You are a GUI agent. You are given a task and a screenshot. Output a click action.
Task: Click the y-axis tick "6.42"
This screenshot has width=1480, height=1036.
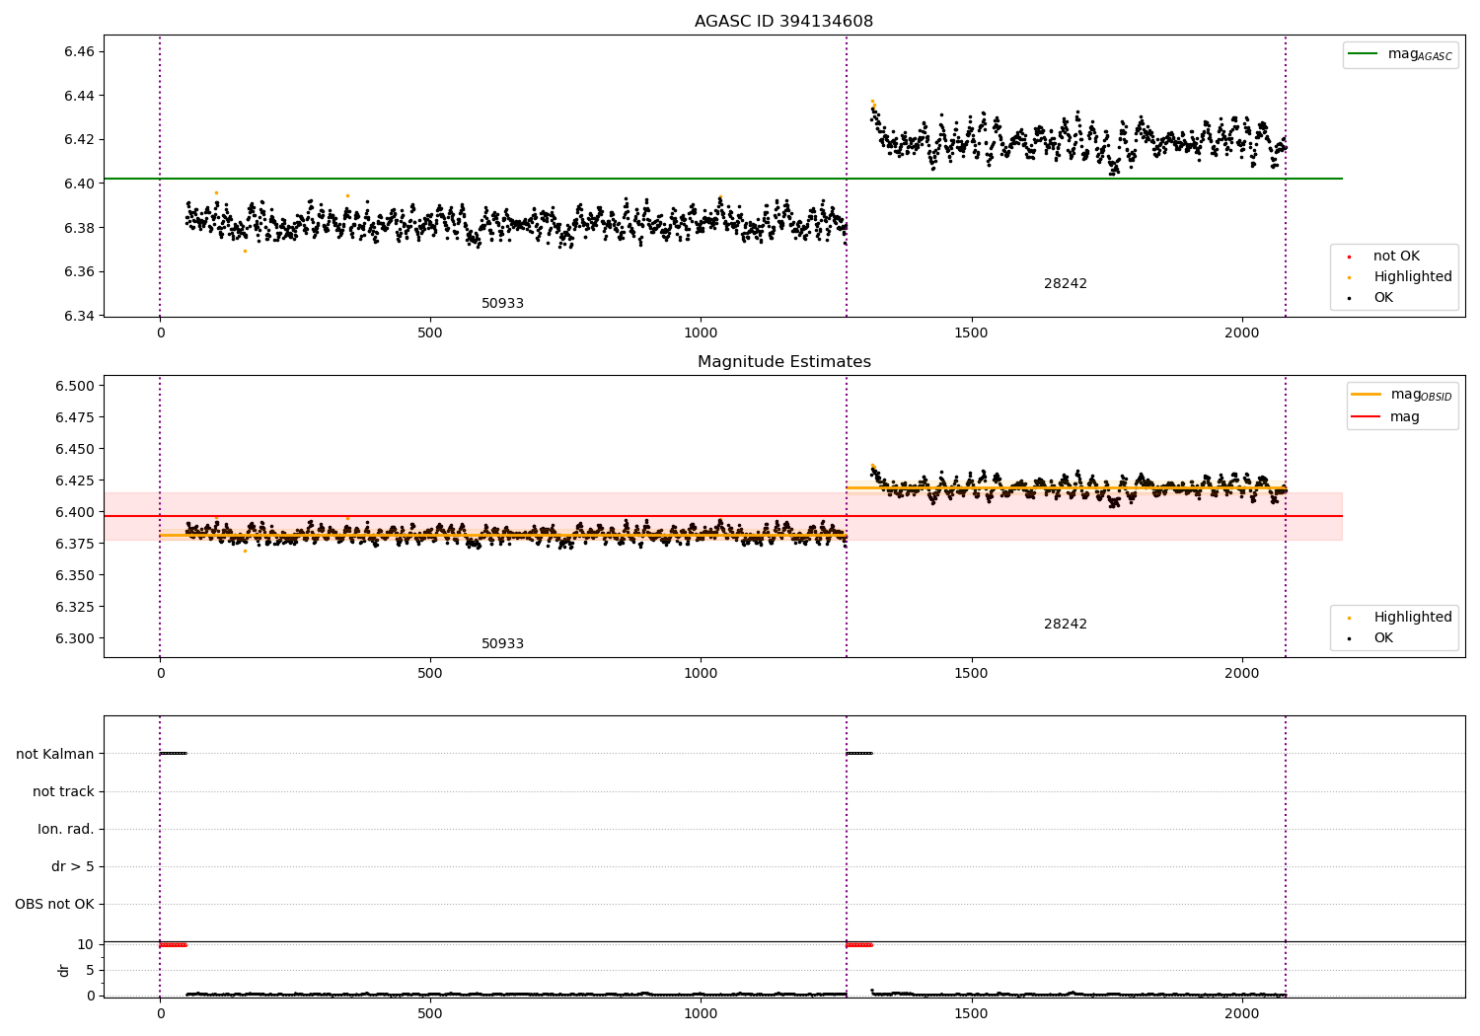point(80,139)
